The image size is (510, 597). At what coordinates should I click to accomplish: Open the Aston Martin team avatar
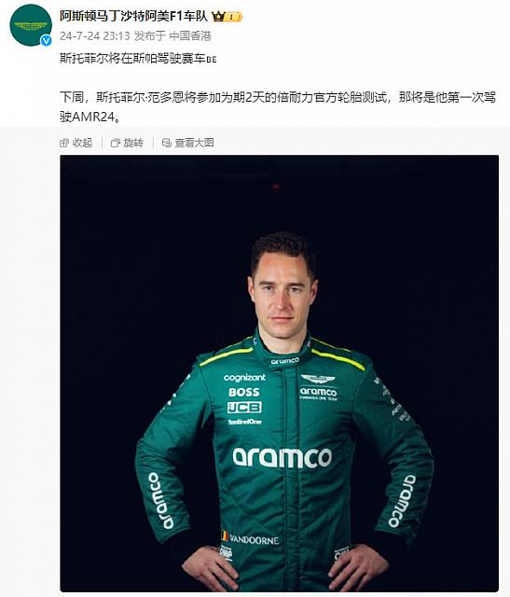(31, 25)
